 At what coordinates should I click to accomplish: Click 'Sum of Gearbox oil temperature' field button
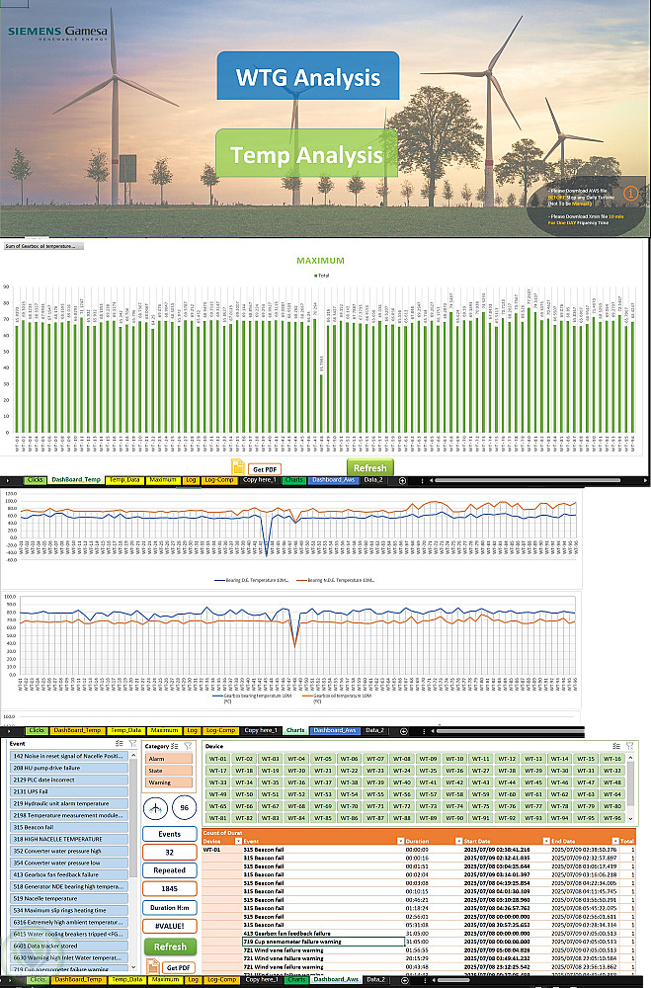click(x=43, y=246)
